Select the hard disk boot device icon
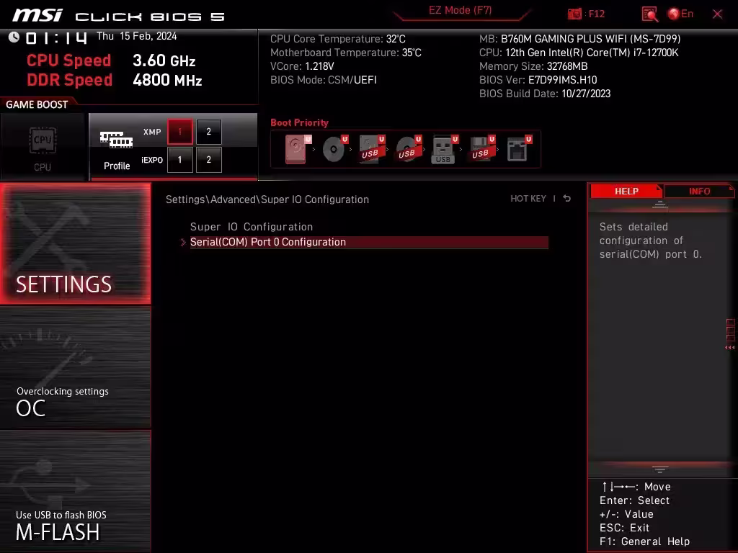 (298, 149)
